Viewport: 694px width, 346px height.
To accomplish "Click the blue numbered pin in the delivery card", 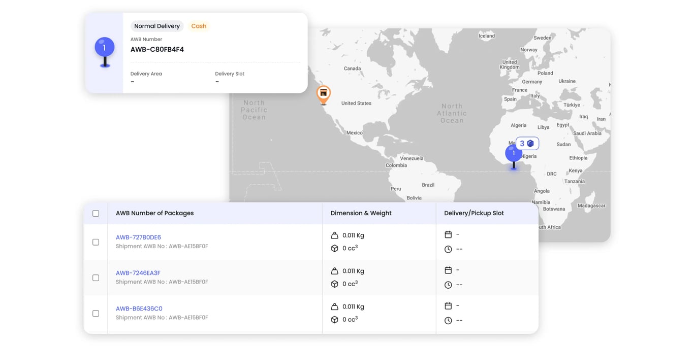I will coord(104,47).
